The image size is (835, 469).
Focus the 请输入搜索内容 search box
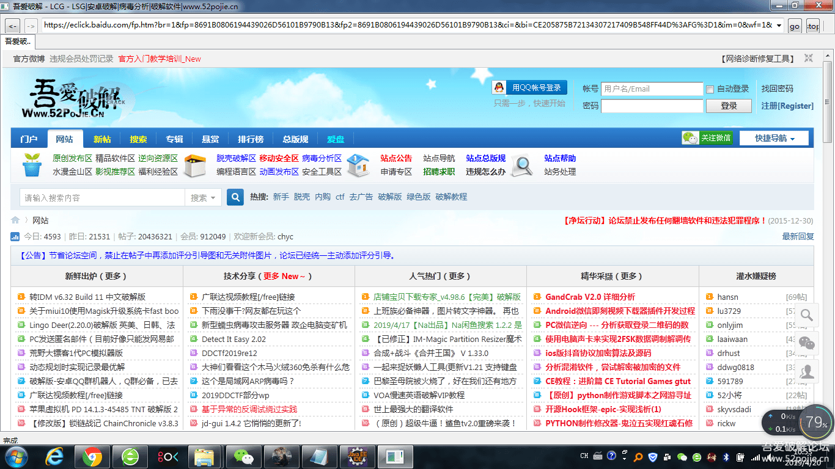pyautogui.click(x=103, y=197)
